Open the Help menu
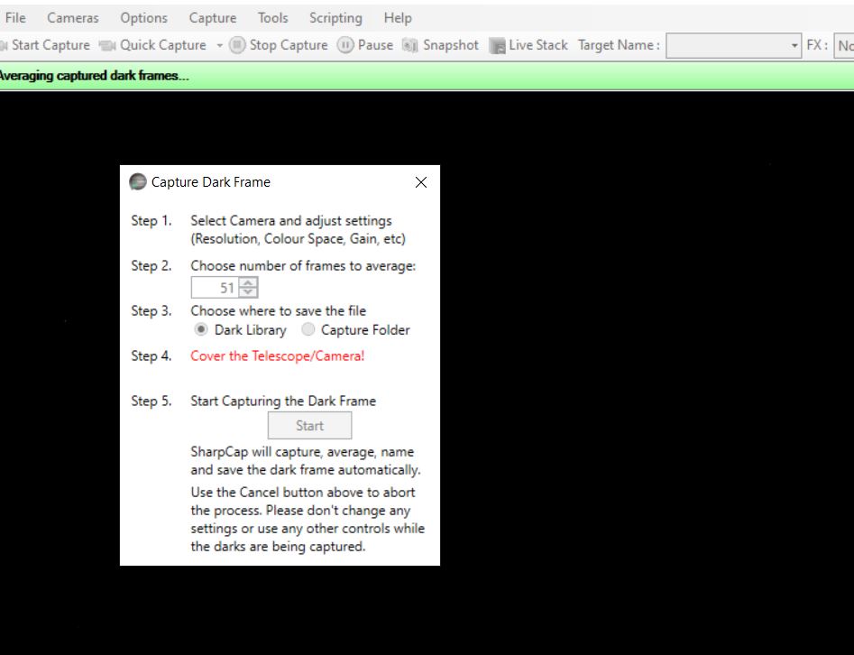The image size is (854, 655). (398, 18)
